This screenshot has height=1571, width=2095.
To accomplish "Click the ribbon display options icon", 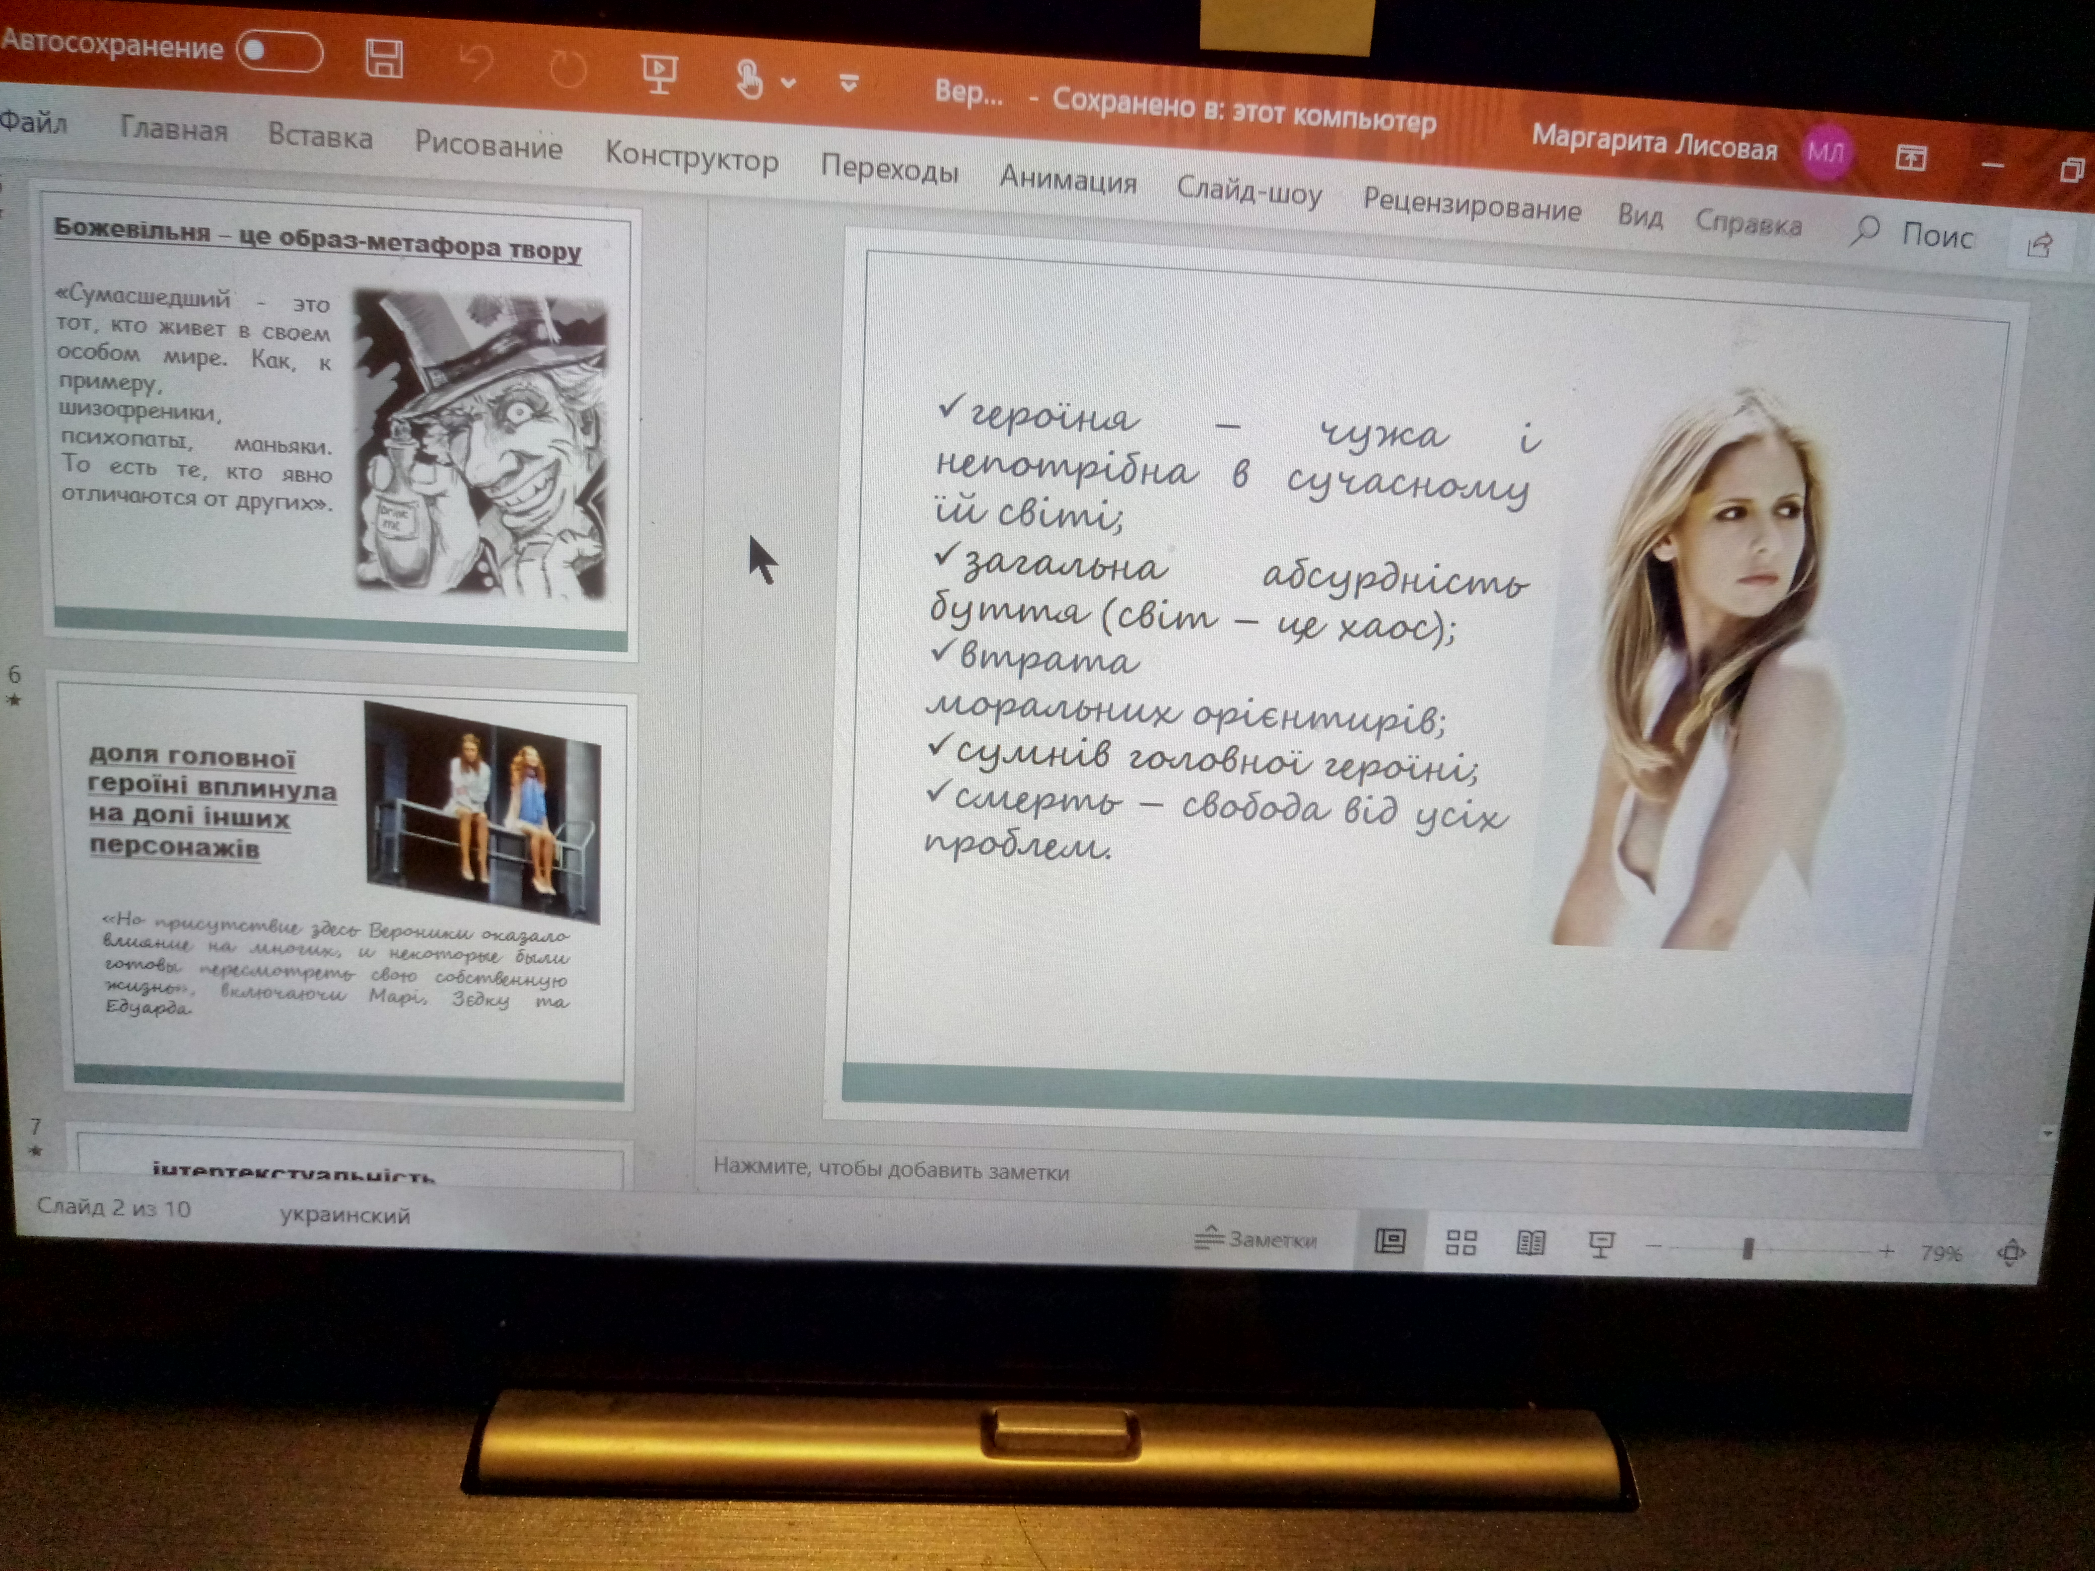I will [1911, 158].
